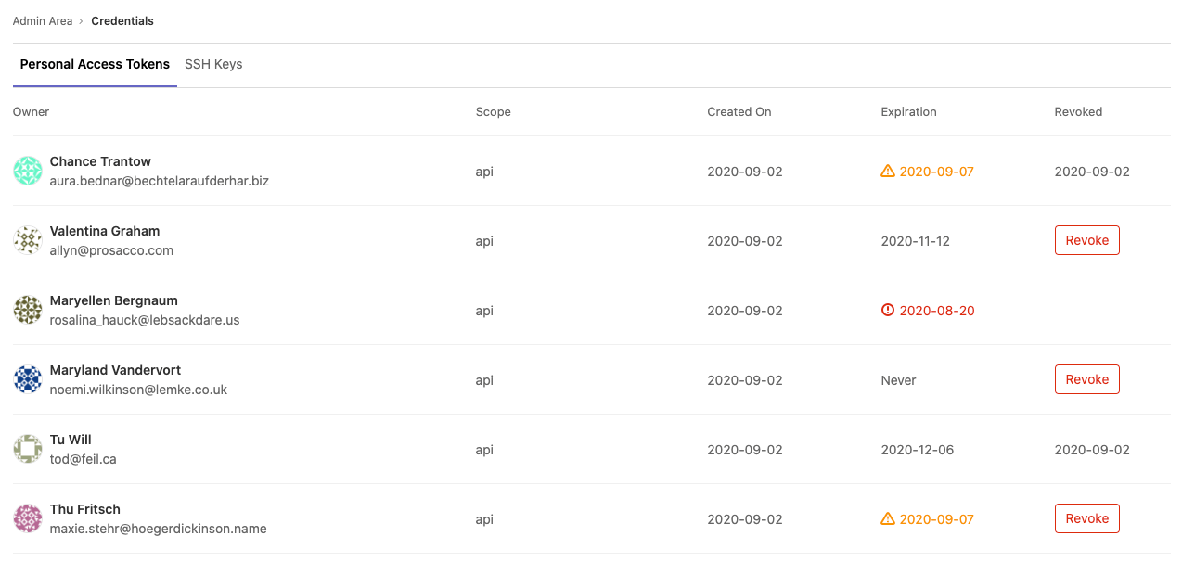Click the Revoked column header
This screenshot has height=562, width=1182.
(x=1078, y=111)
